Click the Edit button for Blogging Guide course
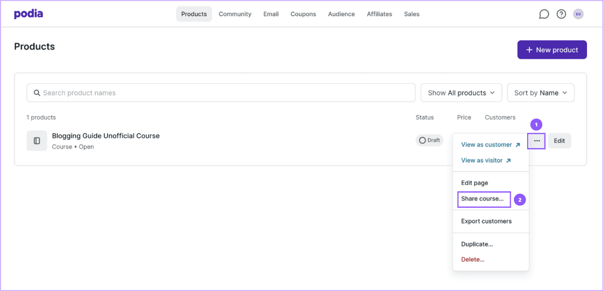The image size is (603, 291). (559, 141)
